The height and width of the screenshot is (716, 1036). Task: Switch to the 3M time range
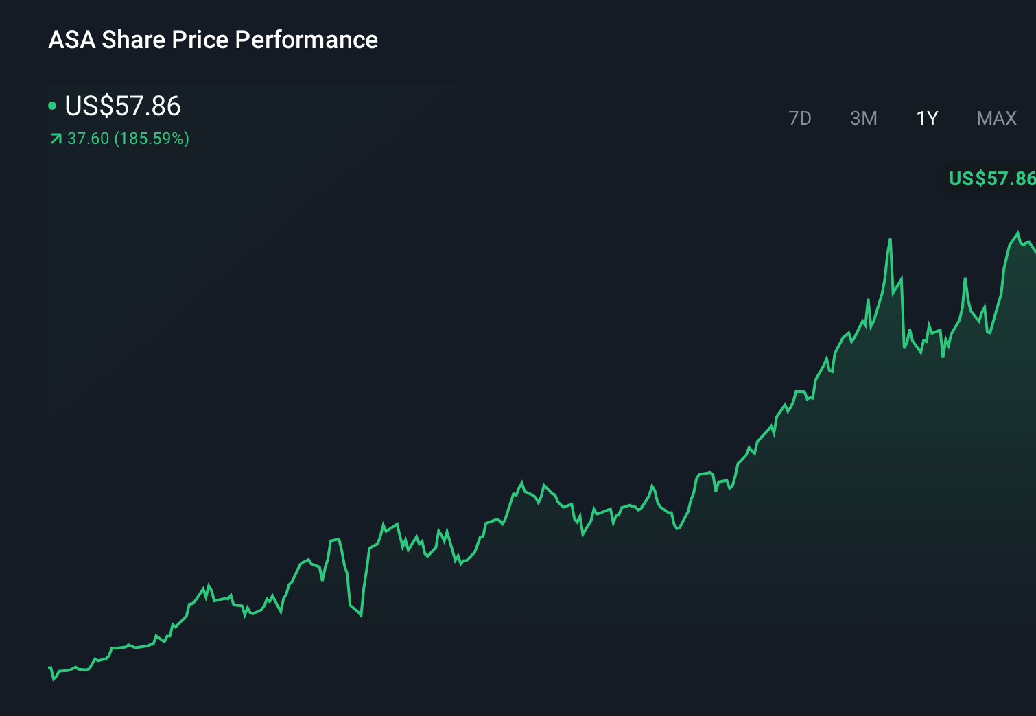(x=864, y=118)
